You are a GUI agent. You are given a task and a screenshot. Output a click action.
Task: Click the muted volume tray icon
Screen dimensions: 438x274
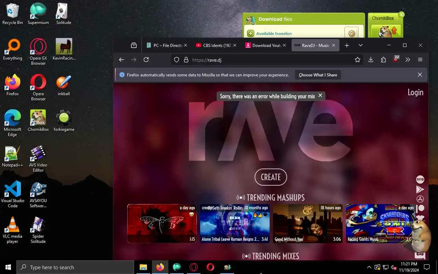pyautogui.click(x=394, y=267)
